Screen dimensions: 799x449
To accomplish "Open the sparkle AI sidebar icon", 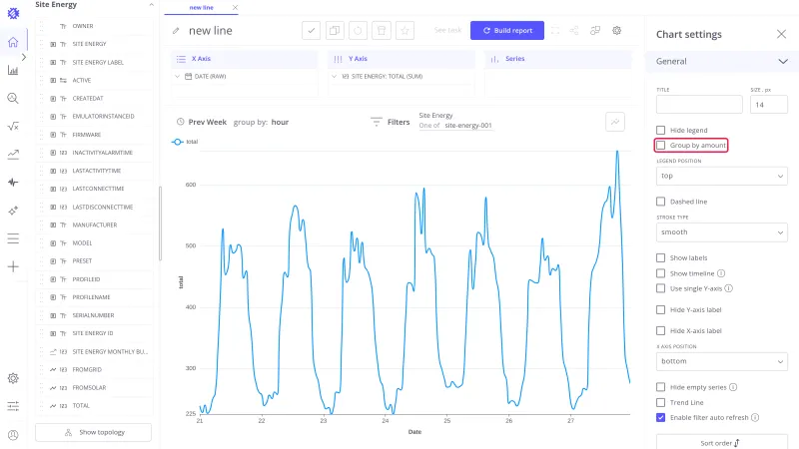I will click(x=13, y=211).
